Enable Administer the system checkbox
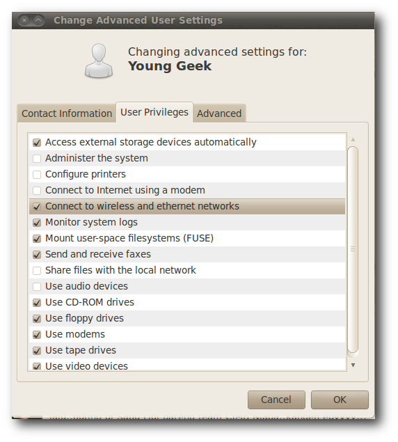The width and height of the screenshot is (398, 442). click(37, 159)
